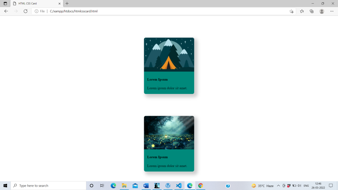Viewport: 338px width, 190px height.
Task: Change ENG input language
Action: coord(306,186)
